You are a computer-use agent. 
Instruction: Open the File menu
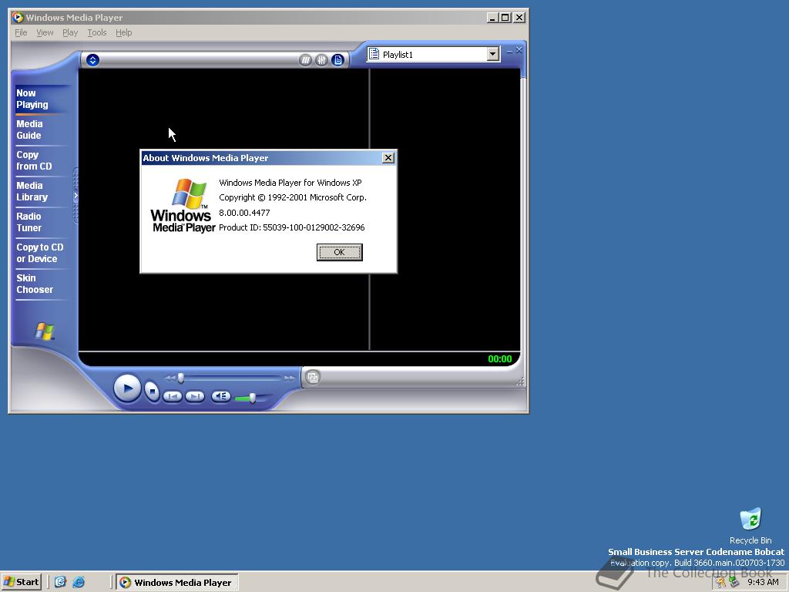pos(21,32)
